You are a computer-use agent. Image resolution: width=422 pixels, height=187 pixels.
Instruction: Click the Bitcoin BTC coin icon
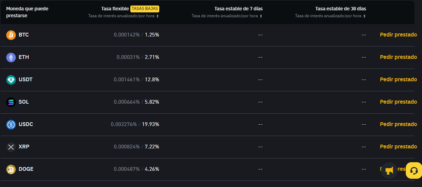[x=11, y=35]
